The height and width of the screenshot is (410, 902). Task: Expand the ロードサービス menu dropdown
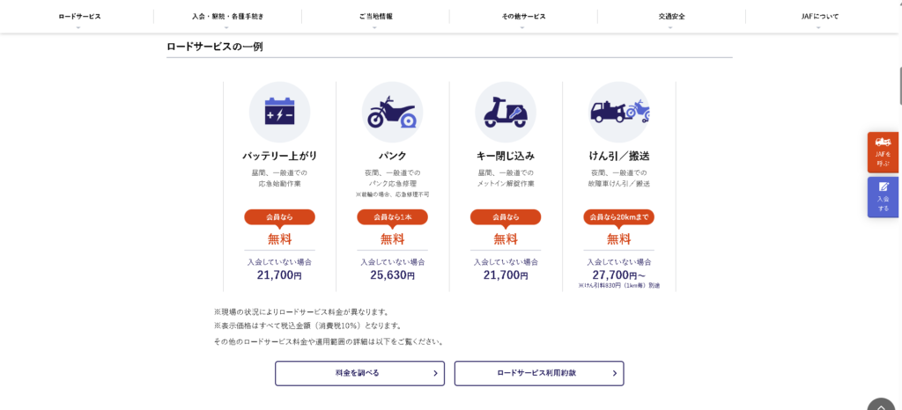79,18
